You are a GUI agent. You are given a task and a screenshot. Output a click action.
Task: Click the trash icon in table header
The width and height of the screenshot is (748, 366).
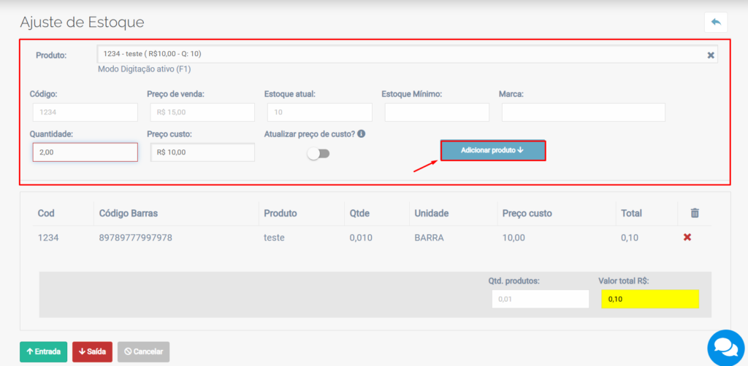pyautogui.click(x=694, y=213)
